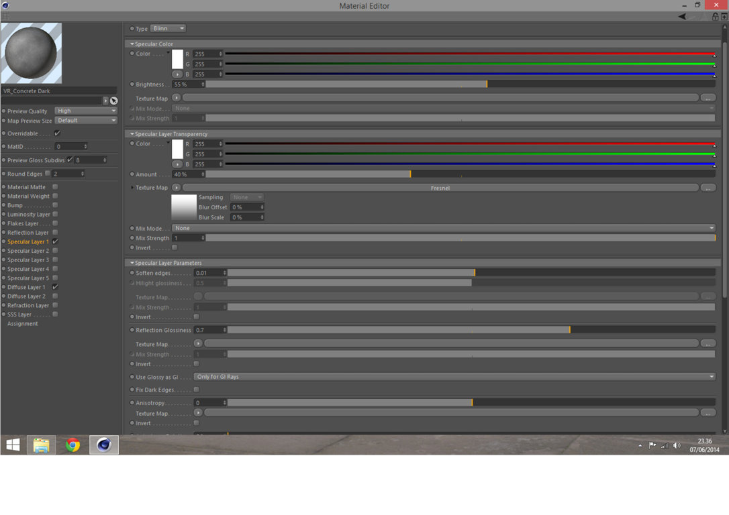The image size is (729, 515).
Task: Click the color mode button beside Transparency Color B
Action: tap(177, 164)
